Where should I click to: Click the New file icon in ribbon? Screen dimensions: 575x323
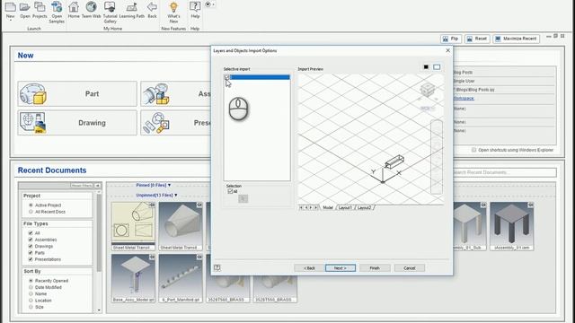[10, 7]
